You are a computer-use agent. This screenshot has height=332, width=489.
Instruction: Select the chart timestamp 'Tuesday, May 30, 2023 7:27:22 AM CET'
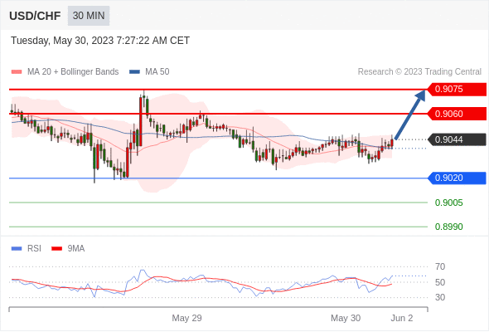point(100,41)
